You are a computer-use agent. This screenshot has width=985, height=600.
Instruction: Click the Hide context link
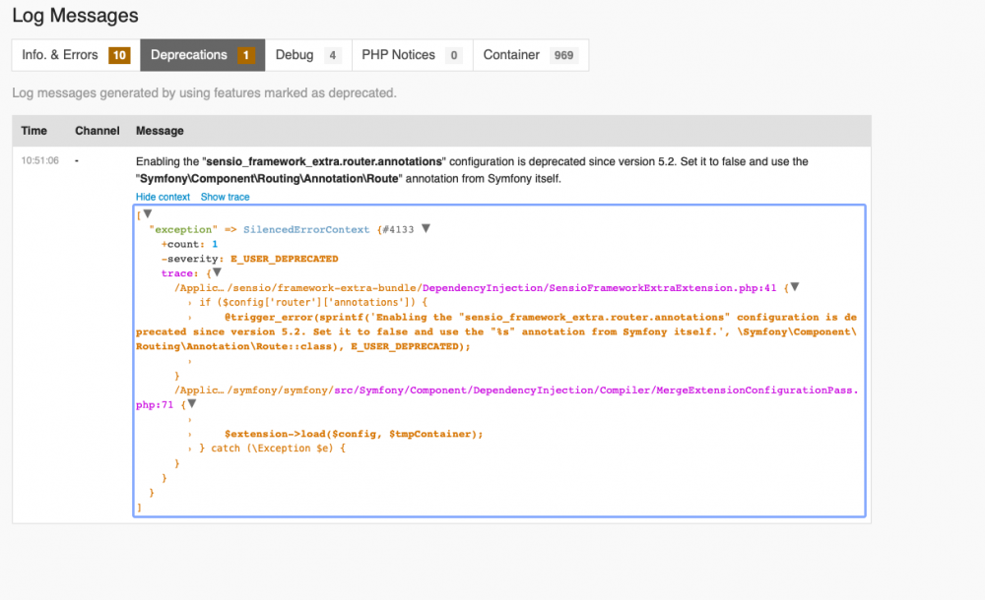click(163, 197)
